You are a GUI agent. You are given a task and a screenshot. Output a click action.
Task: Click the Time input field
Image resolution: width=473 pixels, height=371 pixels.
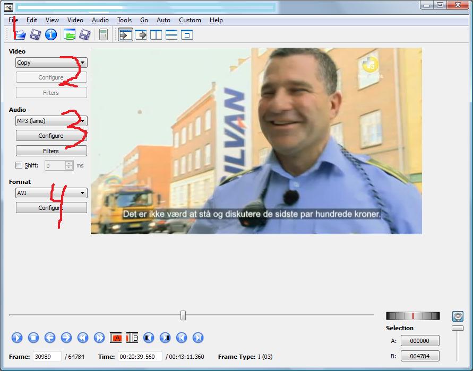(x=140, y=357)
